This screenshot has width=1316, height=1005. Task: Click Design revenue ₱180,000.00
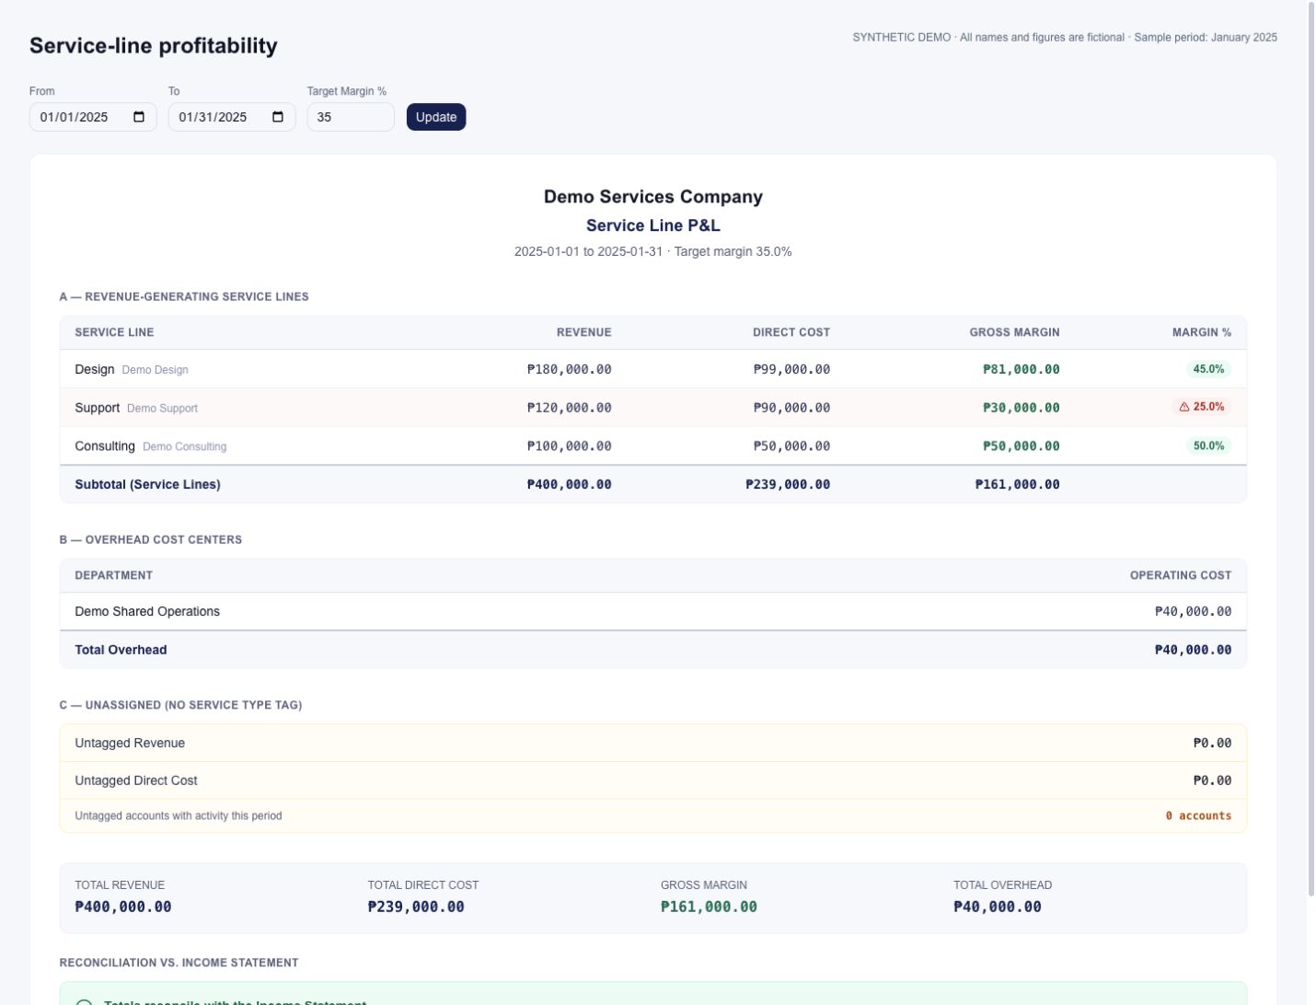[x=569, y=369]
